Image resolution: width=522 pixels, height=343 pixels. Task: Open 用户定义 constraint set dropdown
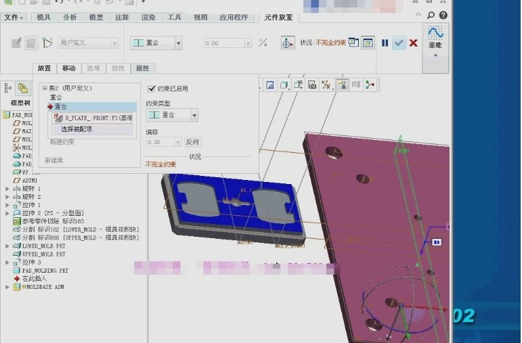pyautogui.click(x=114, y=43)
